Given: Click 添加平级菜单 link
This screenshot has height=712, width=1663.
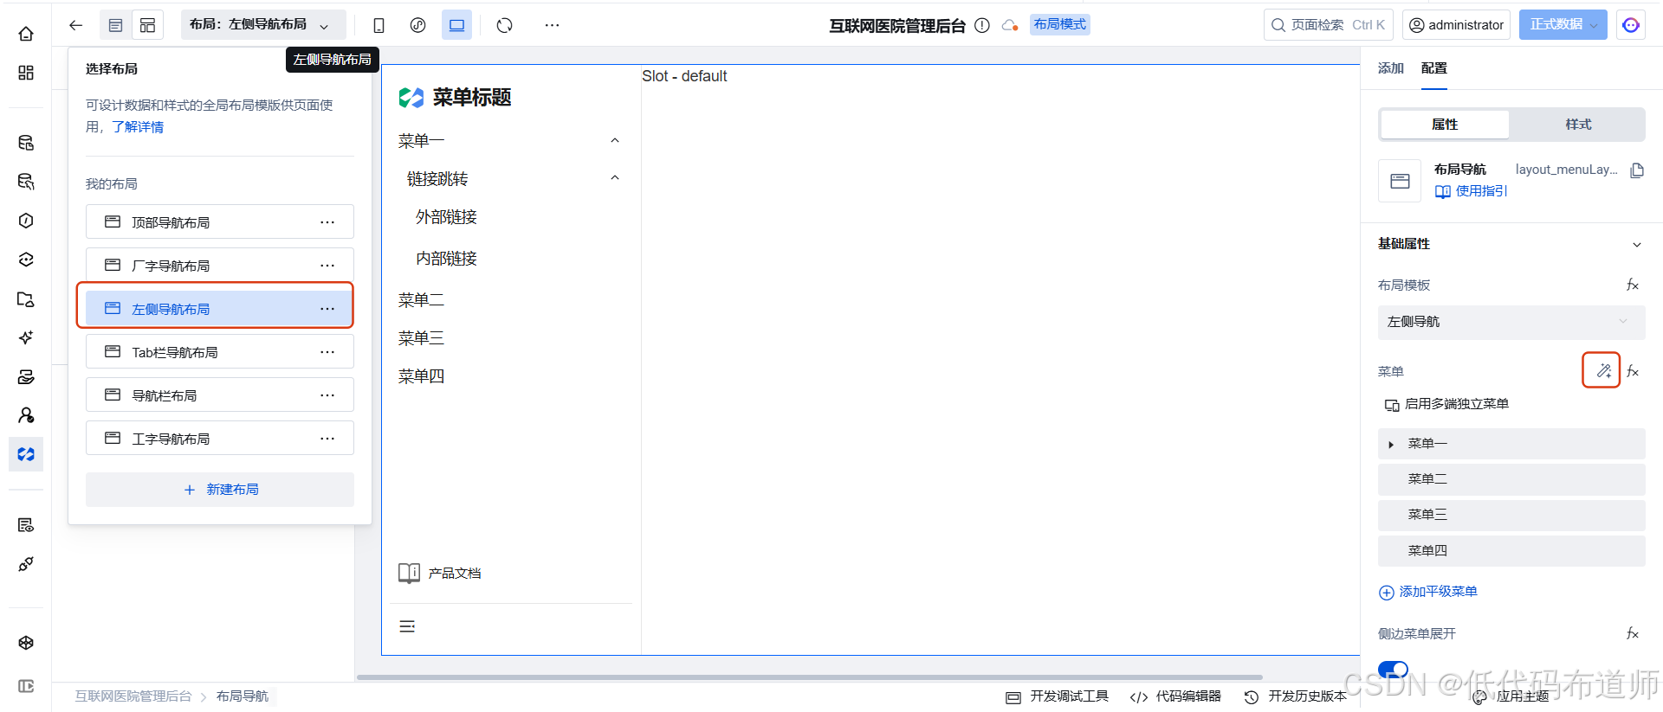Looking at the screenshot, I should tap(1428, 592).
